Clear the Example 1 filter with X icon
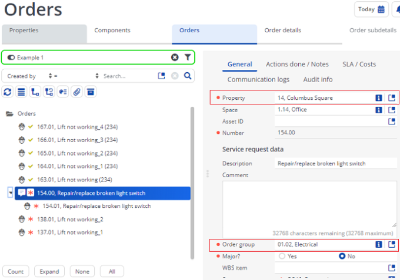400x280 pixels. point(175,58)
